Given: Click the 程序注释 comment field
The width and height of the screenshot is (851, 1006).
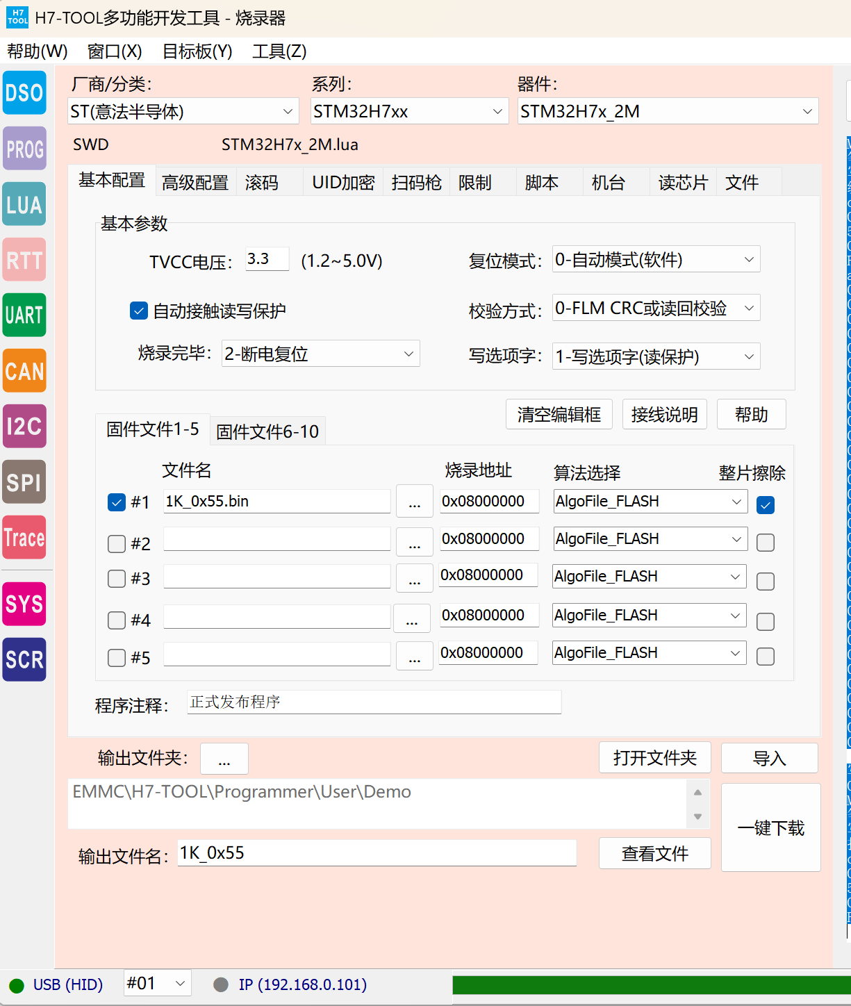Looking at the screenshot, I should click(x=374, y=702).
